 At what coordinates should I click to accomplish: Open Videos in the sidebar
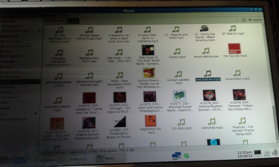coord(6,92)
